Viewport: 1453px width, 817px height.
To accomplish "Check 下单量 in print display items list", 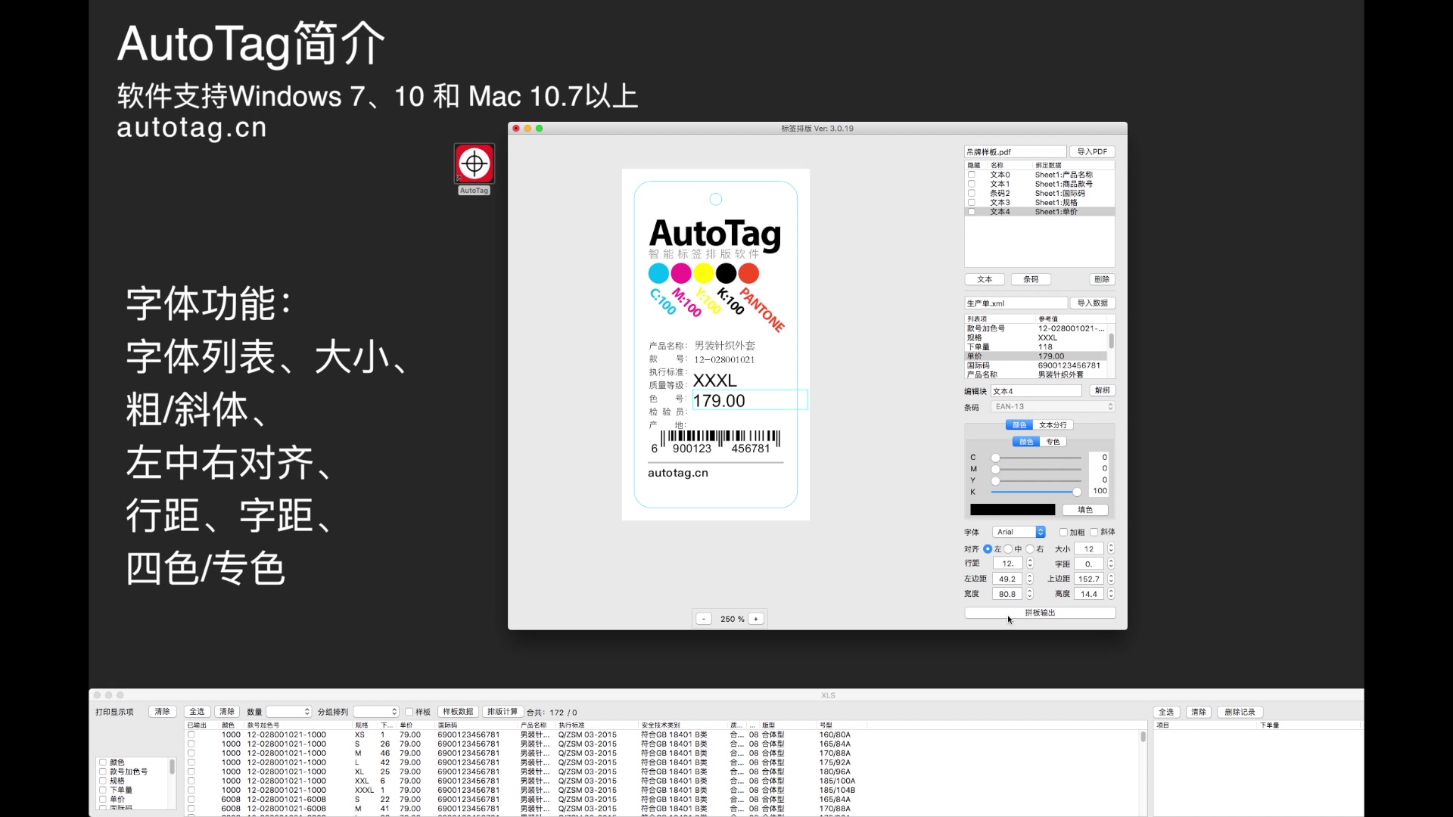I will coord(103,790).
